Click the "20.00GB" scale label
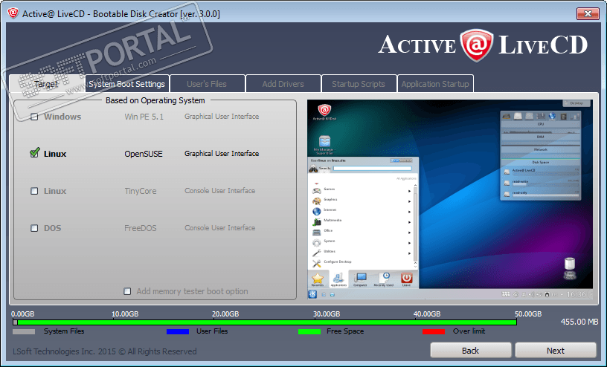Image resolution: width=607 pixels, height=367 pixels. (x=225, y=314)
